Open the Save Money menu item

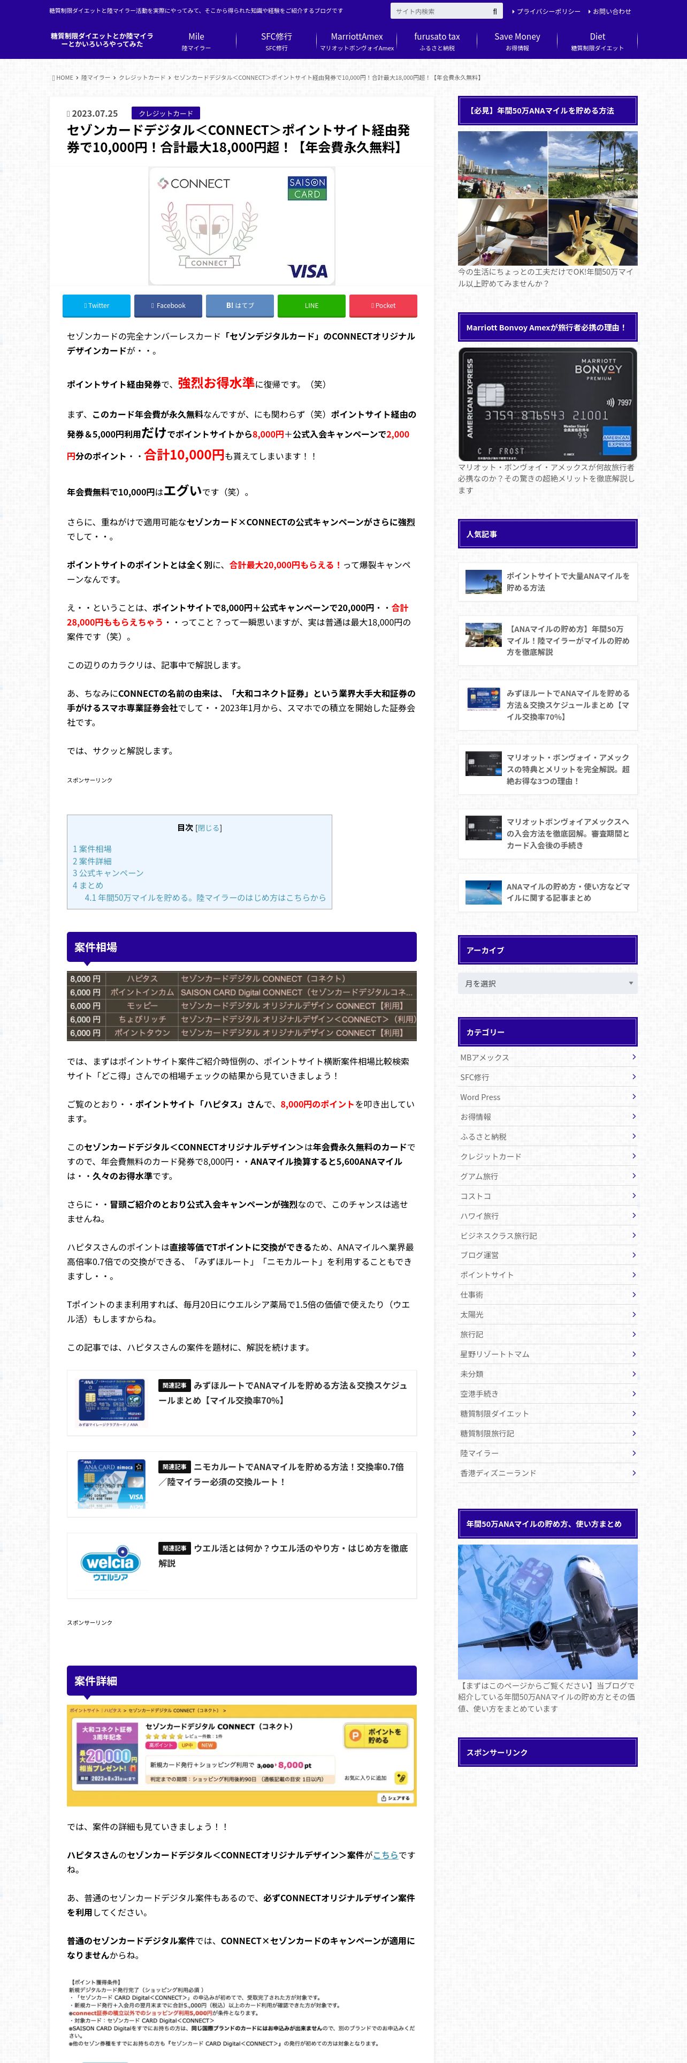pos(517,42)
